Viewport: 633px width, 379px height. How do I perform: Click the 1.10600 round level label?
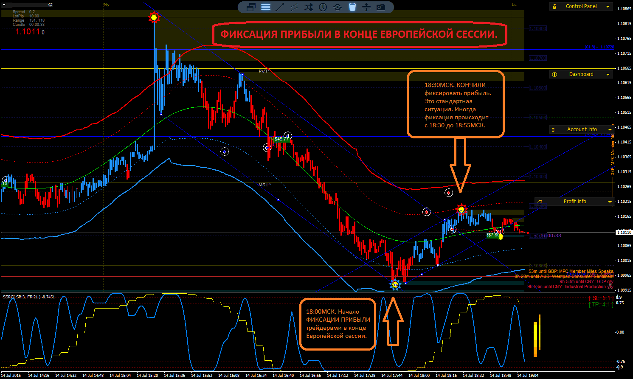click(538, 88)
